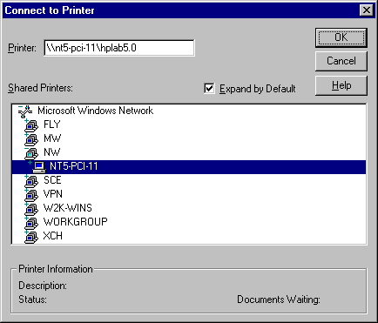Click the W2K-WINS domain icon
378x323 pixels.
(32, 209)
